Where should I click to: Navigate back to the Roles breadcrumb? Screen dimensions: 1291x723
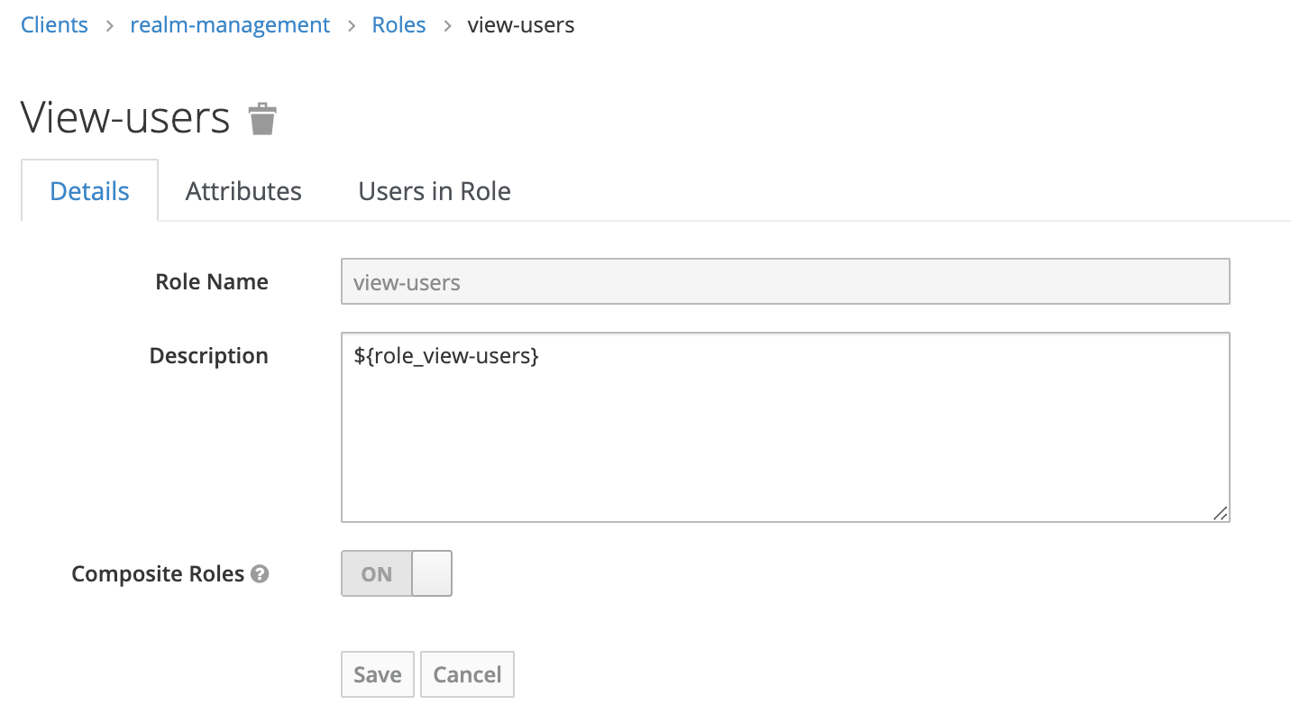pyautogui.click(x=398, y=25)
